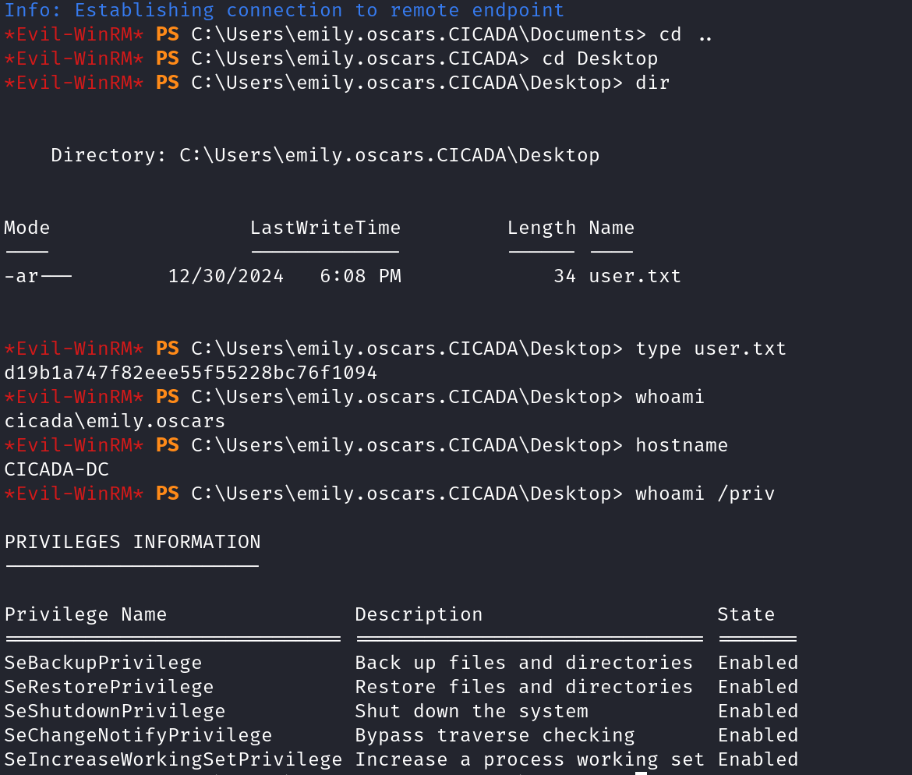This screenshot has width=912, height=775.
Task: Select SeBackupPrivilege in the privileges table
Action: click(x=103, y=663)
